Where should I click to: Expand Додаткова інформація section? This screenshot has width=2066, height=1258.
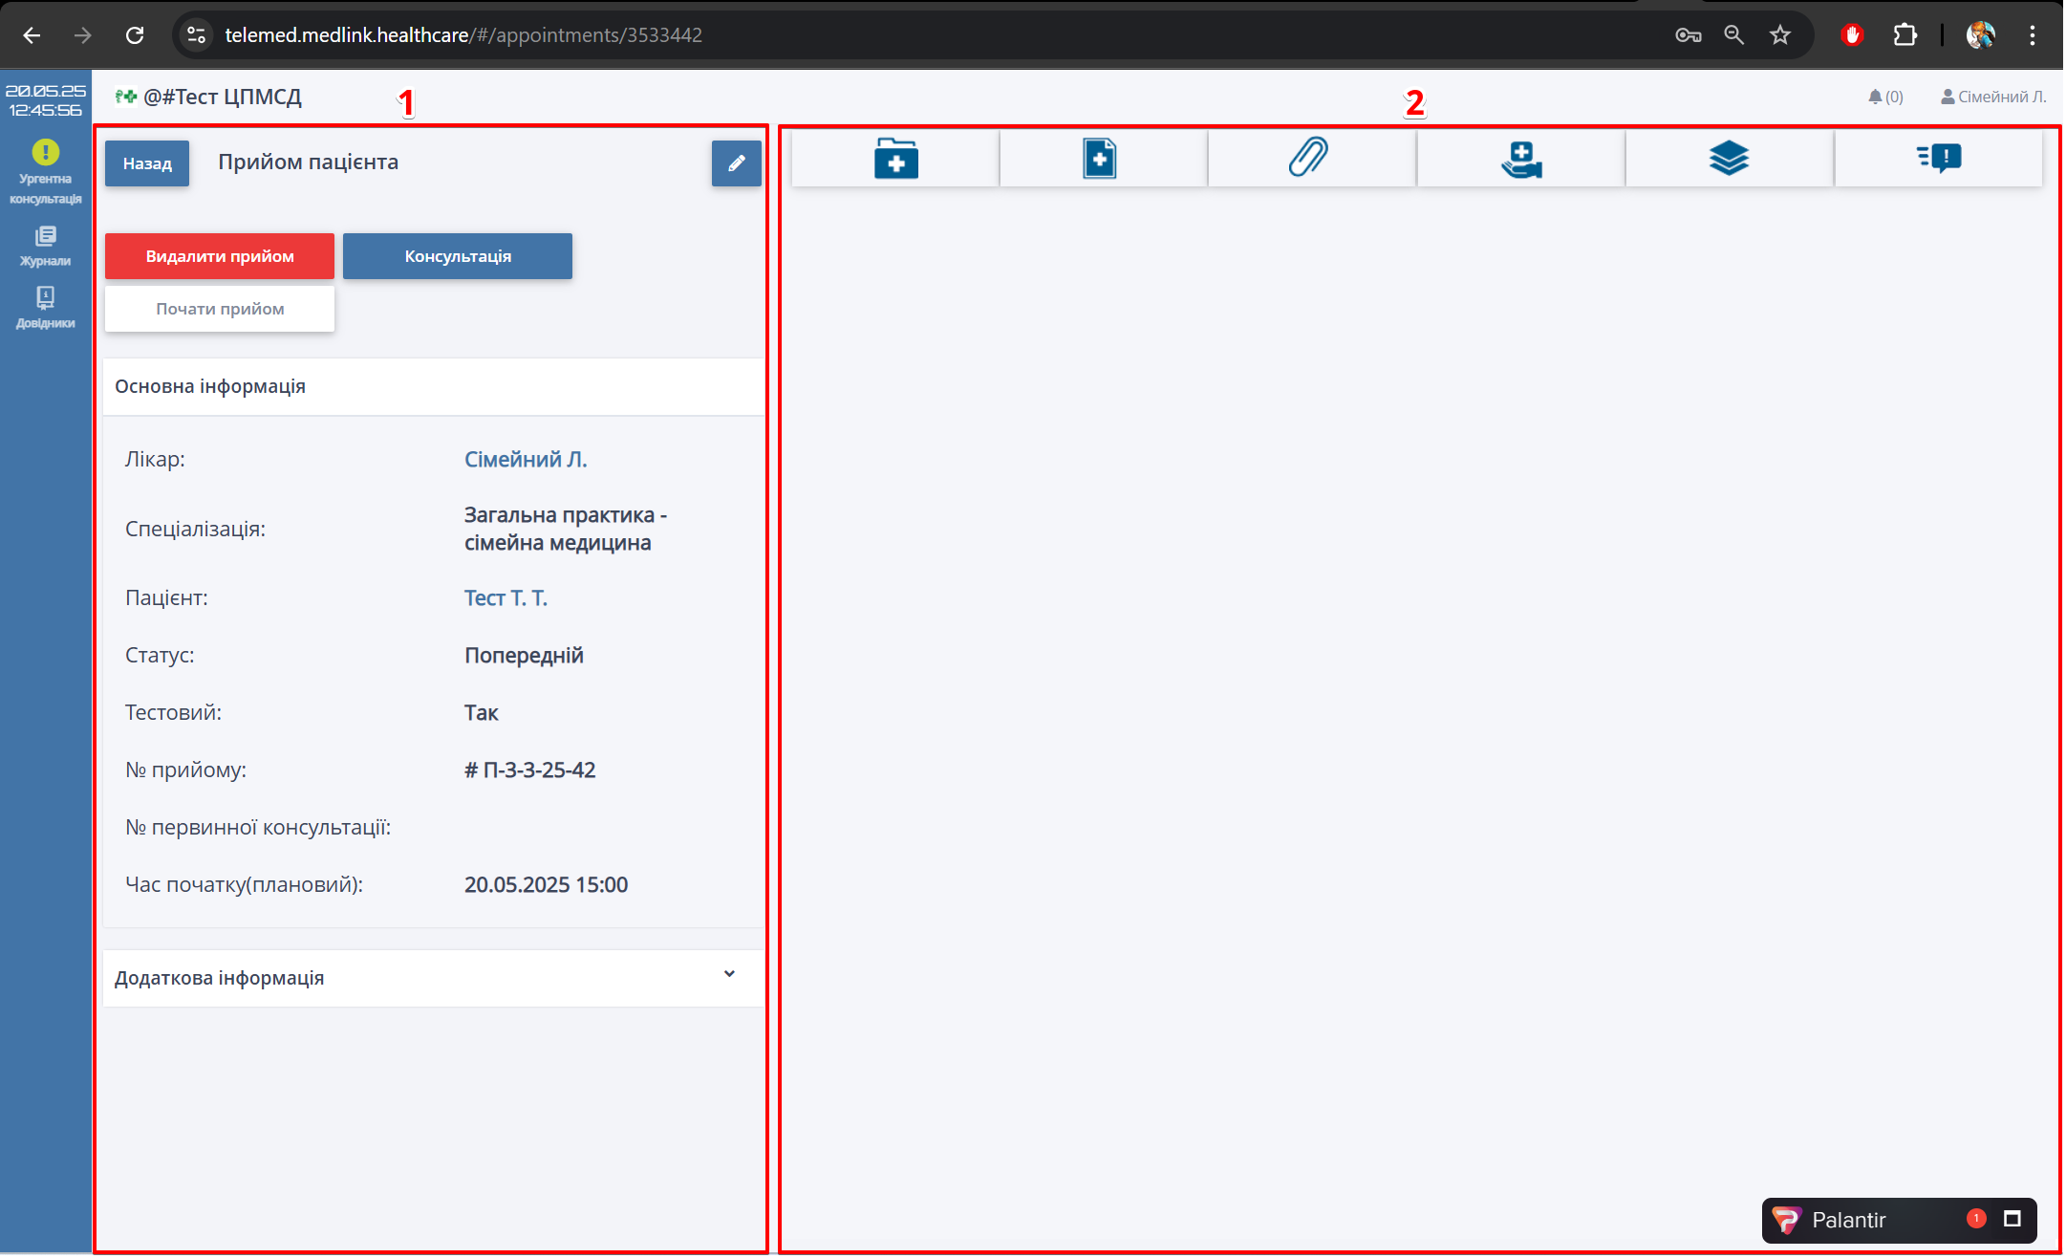tap(729, 975)
